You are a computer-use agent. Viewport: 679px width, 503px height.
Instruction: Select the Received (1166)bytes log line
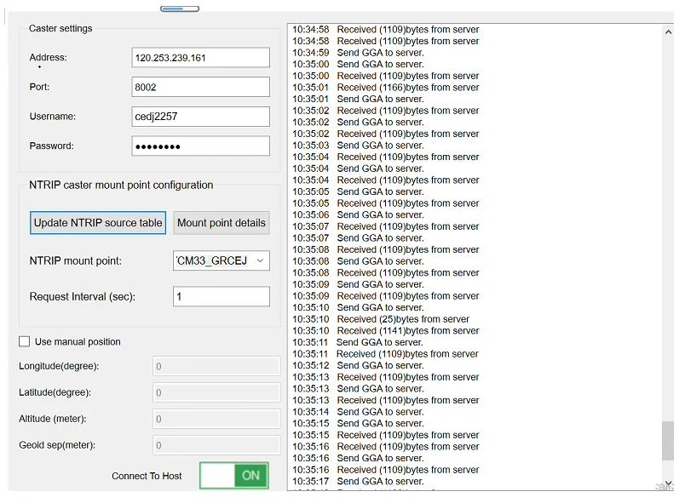click(407, 88)
